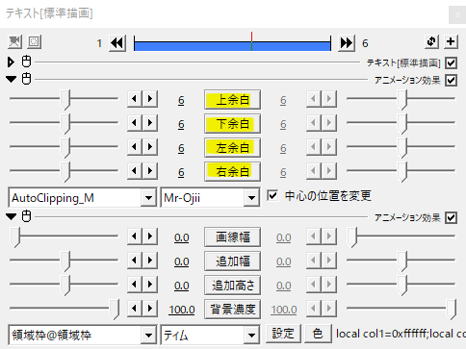Open the 設定 settings button
466x349 pixels.
point(283,334)
